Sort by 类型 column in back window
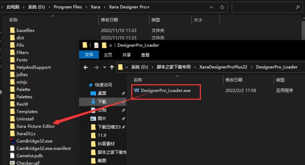This screenshot has height=165, width=305. click(x=156, y=20)
